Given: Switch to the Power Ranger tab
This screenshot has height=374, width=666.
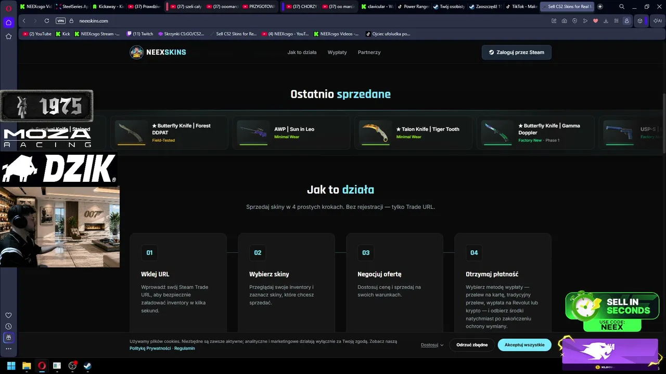Looking at the screenshot, I should 413,7.
